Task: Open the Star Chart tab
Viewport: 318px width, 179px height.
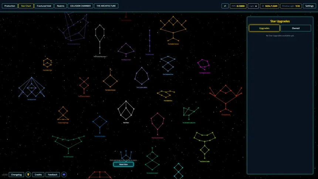Action: (26, 6)
